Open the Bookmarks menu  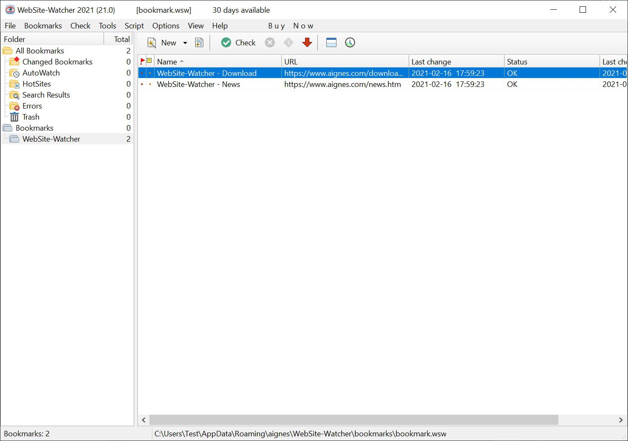(x=43, y=26)
